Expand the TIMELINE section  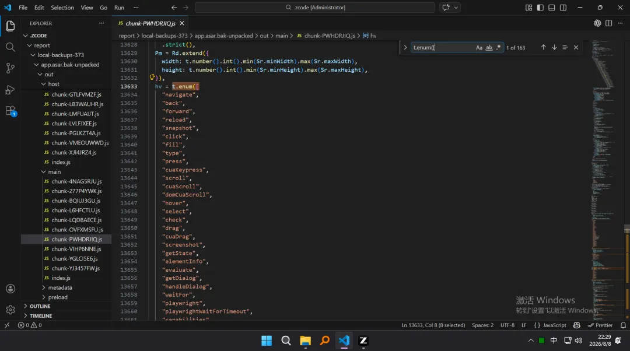[41, 315]
